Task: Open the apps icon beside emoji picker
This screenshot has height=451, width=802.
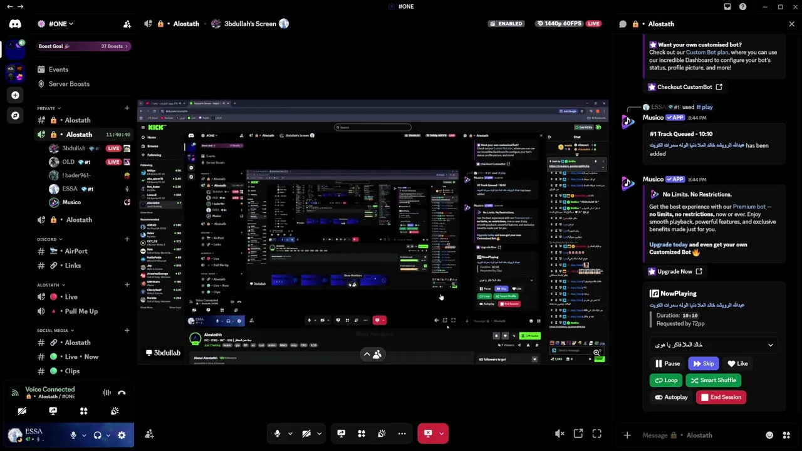Action: (x=786, y=435)
